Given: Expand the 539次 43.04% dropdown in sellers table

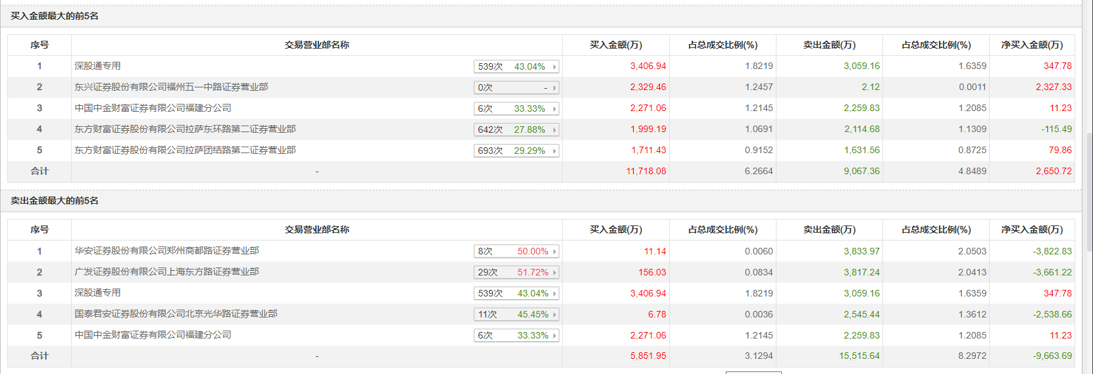Looking at the screenshot, I should pyautogui.click(x=516, y=293).
